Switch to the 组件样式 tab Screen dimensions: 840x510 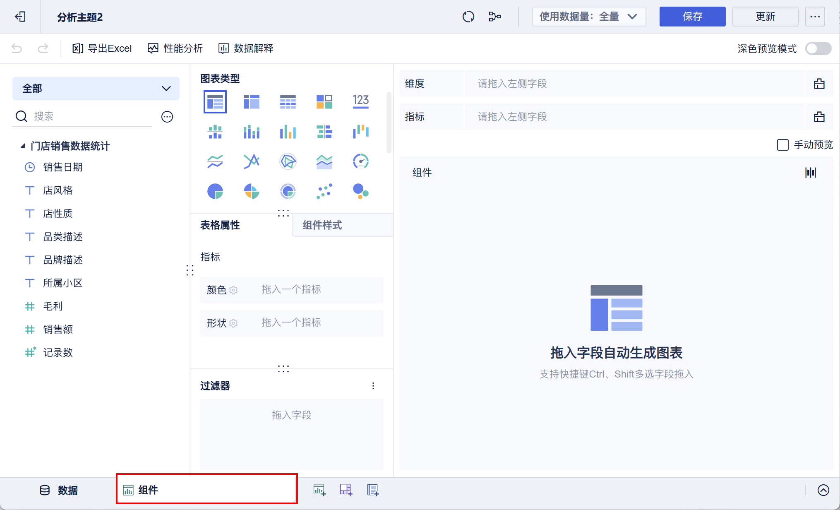pyautogui.click(x=322, y=225)
